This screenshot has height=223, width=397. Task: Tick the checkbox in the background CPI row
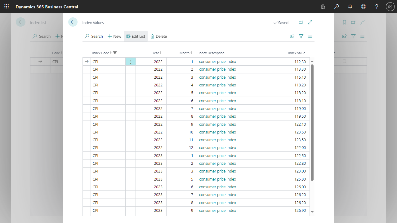[x=344, y=61]
